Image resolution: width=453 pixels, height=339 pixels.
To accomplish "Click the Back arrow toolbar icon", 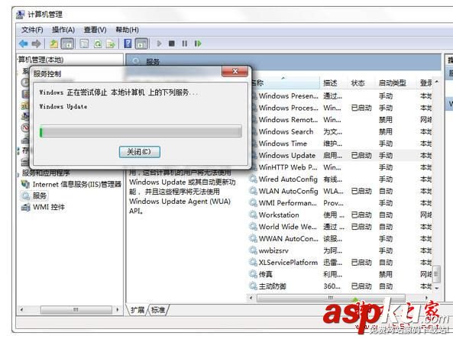I will 24,44.
